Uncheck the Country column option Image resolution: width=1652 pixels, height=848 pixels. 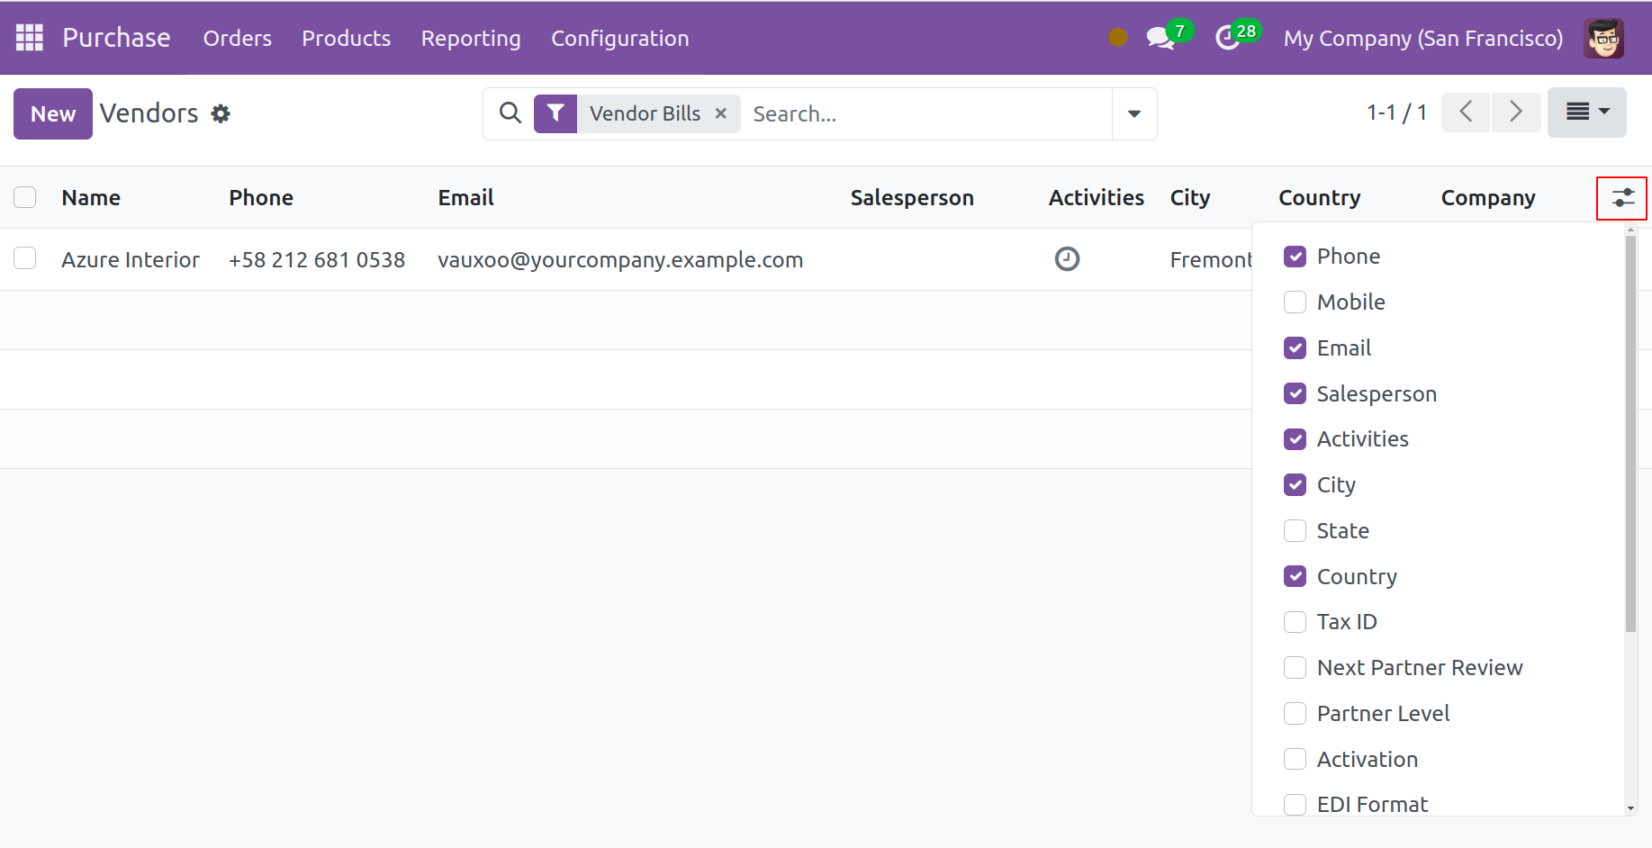[1295, 576]
